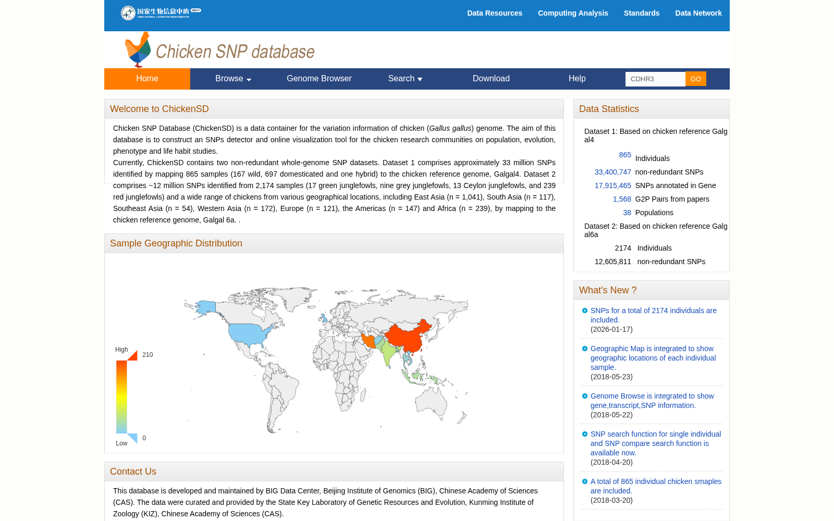Viewport: 834px width, 521px height.
Task: Click the 'Data Statistics' heading
Action: 609,109
